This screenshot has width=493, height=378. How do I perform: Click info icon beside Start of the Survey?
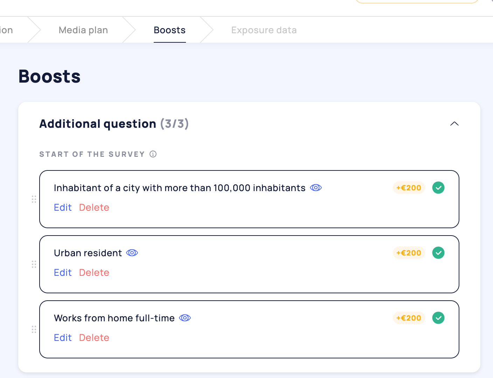153,154
